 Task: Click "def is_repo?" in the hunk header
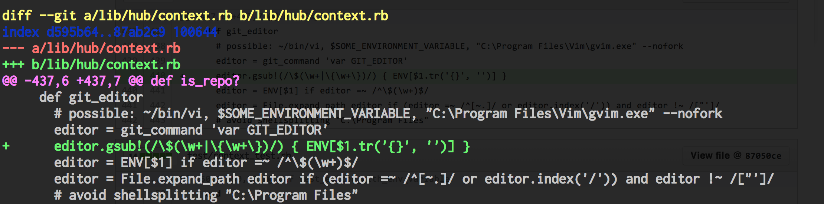click(195, 81)
